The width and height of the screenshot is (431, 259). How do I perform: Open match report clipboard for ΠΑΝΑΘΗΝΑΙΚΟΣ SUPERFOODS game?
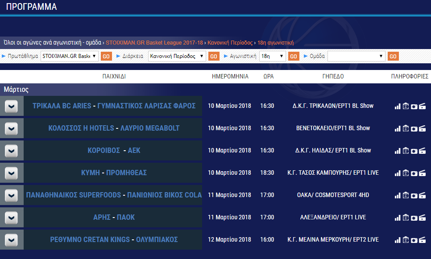pyautogui.click(x=406, y=195)
